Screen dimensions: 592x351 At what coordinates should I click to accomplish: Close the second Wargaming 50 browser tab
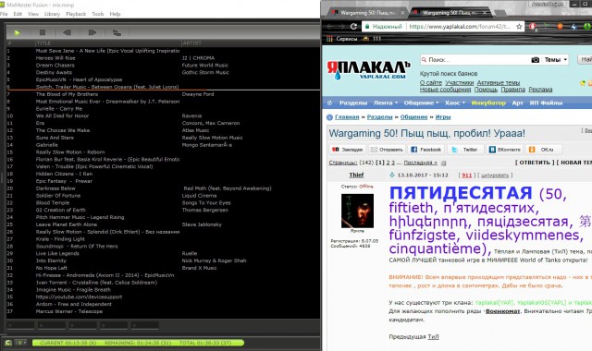point(485,13)
